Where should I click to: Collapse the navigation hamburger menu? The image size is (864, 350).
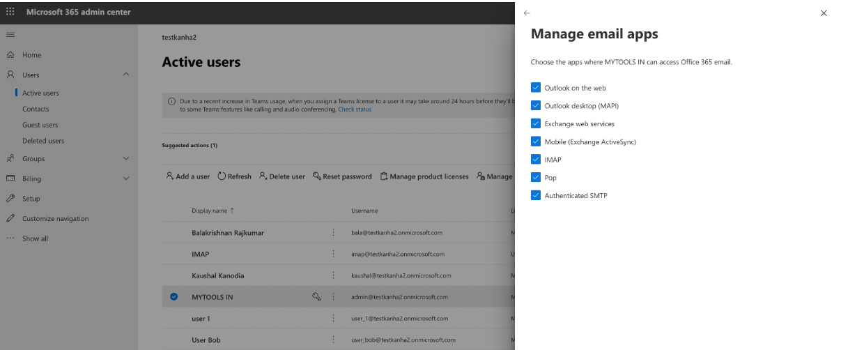point(10,34)
